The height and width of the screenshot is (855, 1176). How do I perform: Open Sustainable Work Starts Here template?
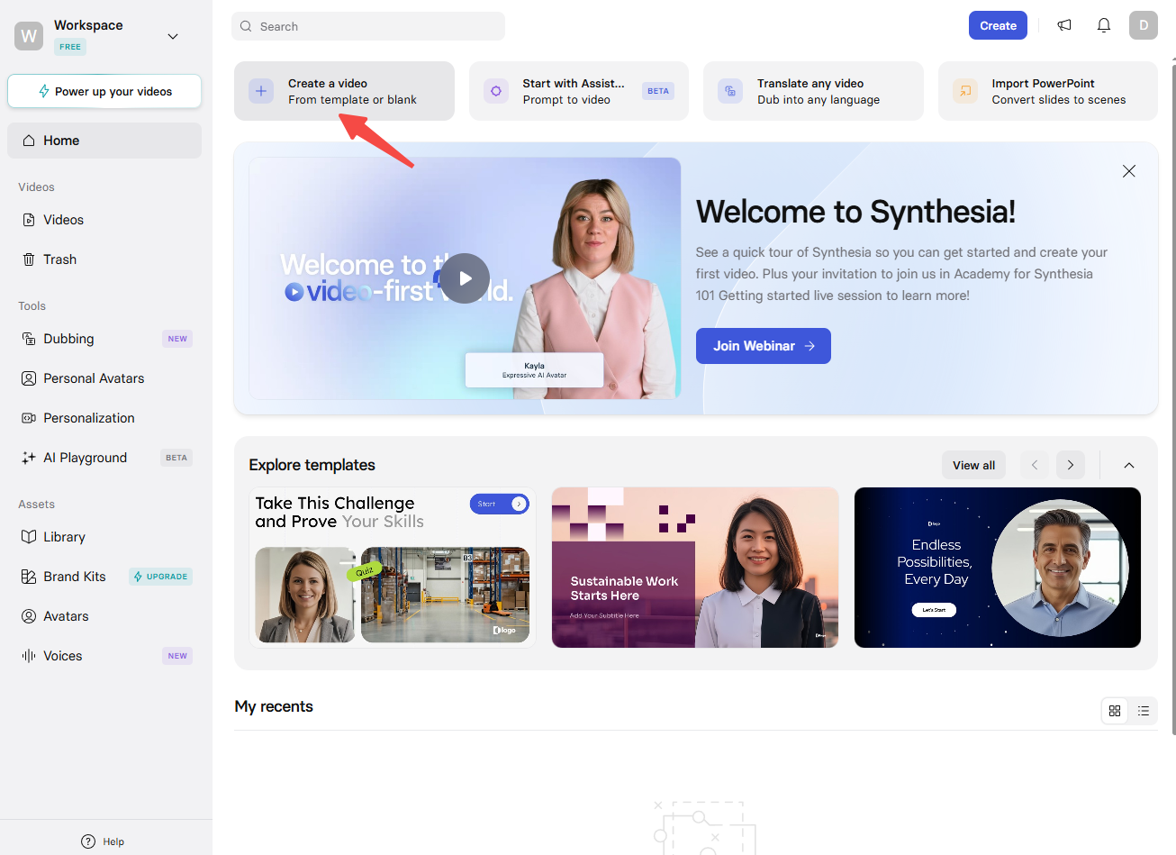click(695, 568)
